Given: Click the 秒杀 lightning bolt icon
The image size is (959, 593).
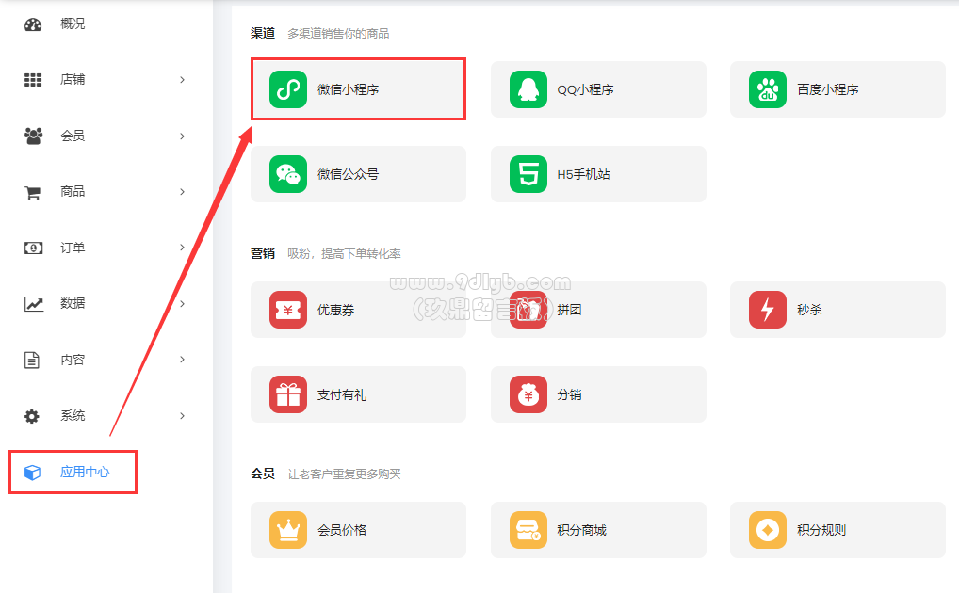Looking at the screenshot, I should [768, 310].
